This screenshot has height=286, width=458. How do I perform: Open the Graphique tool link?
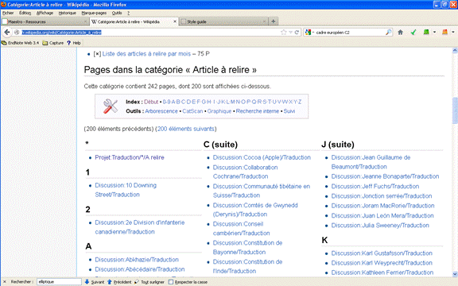click(x=219, y=111)
